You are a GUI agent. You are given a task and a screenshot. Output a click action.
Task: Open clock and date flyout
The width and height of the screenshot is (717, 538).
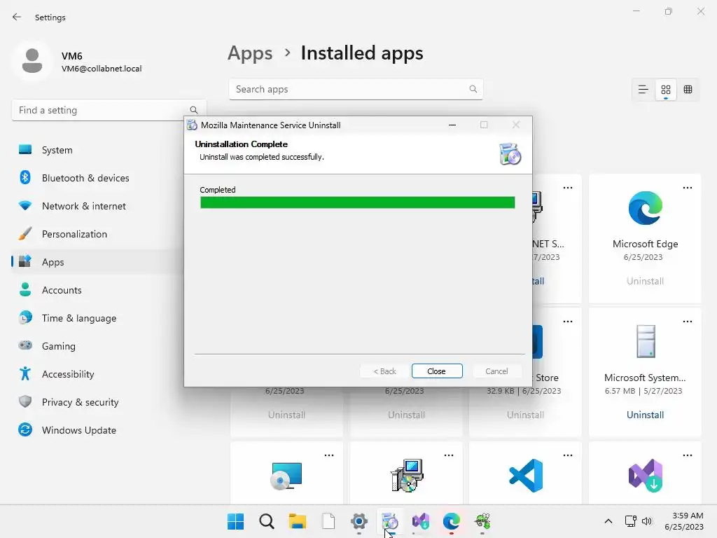(x=684, y=521)
